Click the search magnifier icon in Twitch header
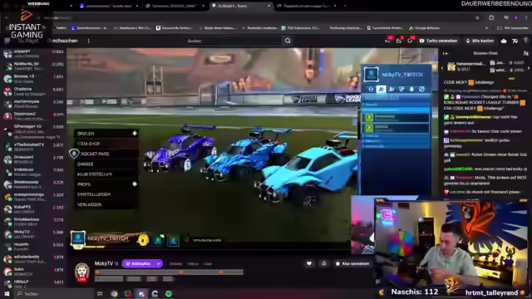 point(288,41)
